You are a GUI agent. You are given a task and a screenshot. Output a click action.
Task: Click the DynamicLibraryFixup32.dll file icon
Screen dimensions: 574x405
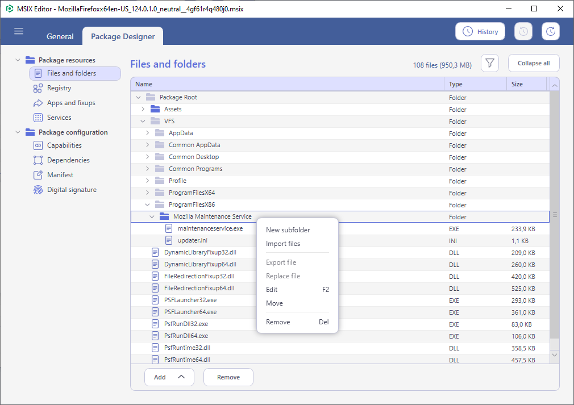pos(155,252)
